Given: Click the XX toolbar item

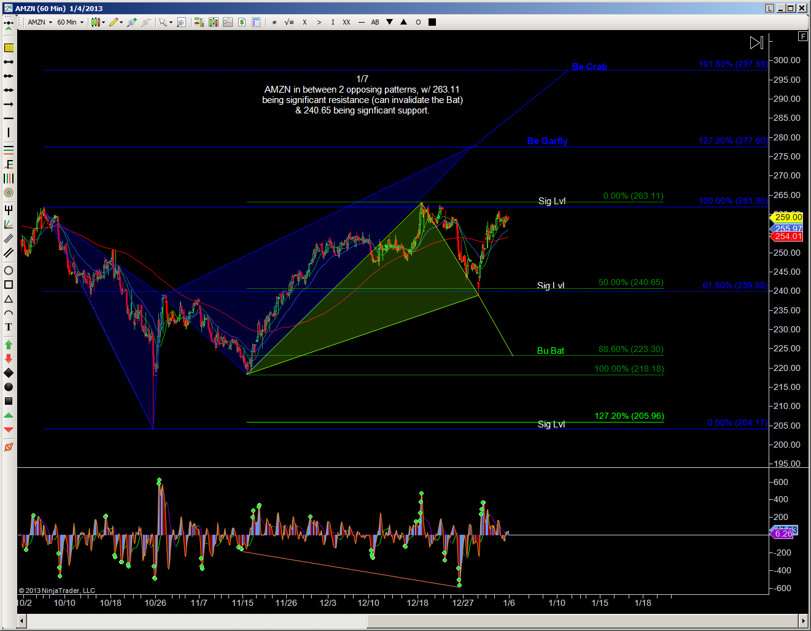Looking at the screenshot, I should click(346, 22).
